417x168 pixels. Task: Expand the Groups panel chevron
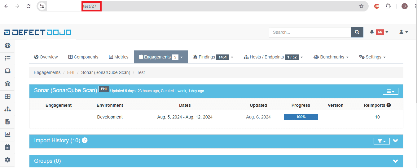[x=395, y=161]
